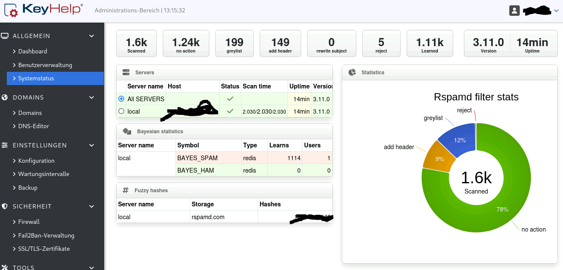Image resolution: width=563 pixels, height=270 pixels.
Task: Click the Fuzzy hashes hash icon
Action: (x=126, y=191)
